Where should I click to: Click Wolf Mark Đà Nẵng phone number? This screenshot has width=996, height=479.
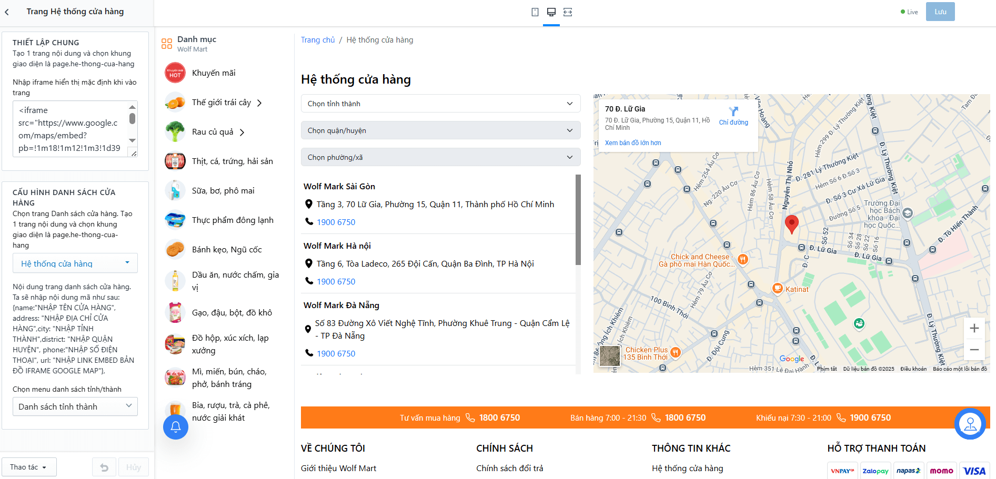(336, 354)
